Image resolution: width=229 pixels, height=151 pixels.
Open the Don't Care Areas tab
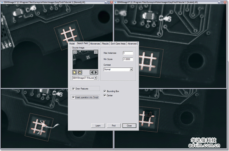click(x=118, y=44)
